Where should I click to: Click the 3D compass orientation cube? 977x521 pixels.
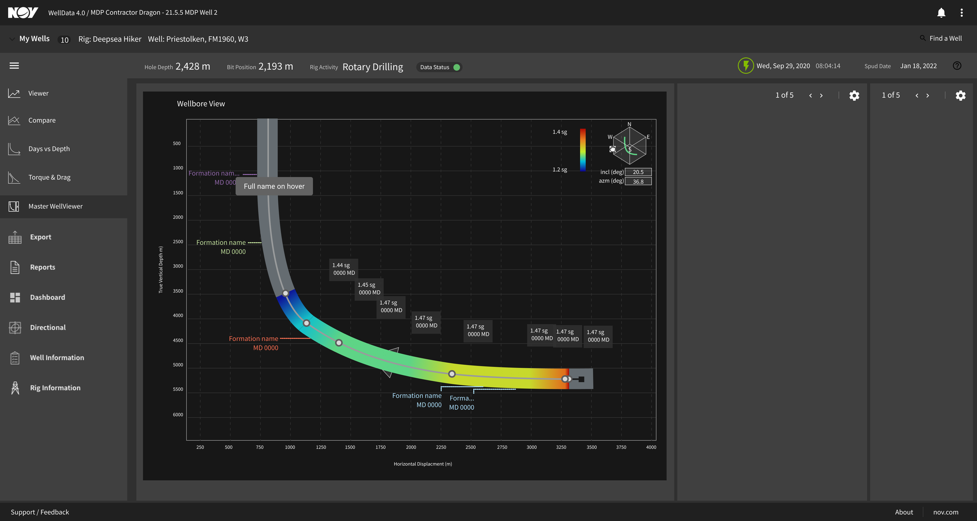click(630, 145)
